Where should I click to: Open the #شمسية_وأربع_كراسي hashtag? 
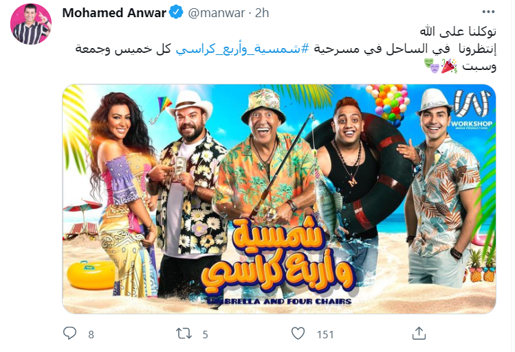click(x=243, y=49)
